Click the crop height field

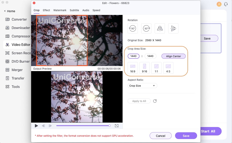click(150, 56)
